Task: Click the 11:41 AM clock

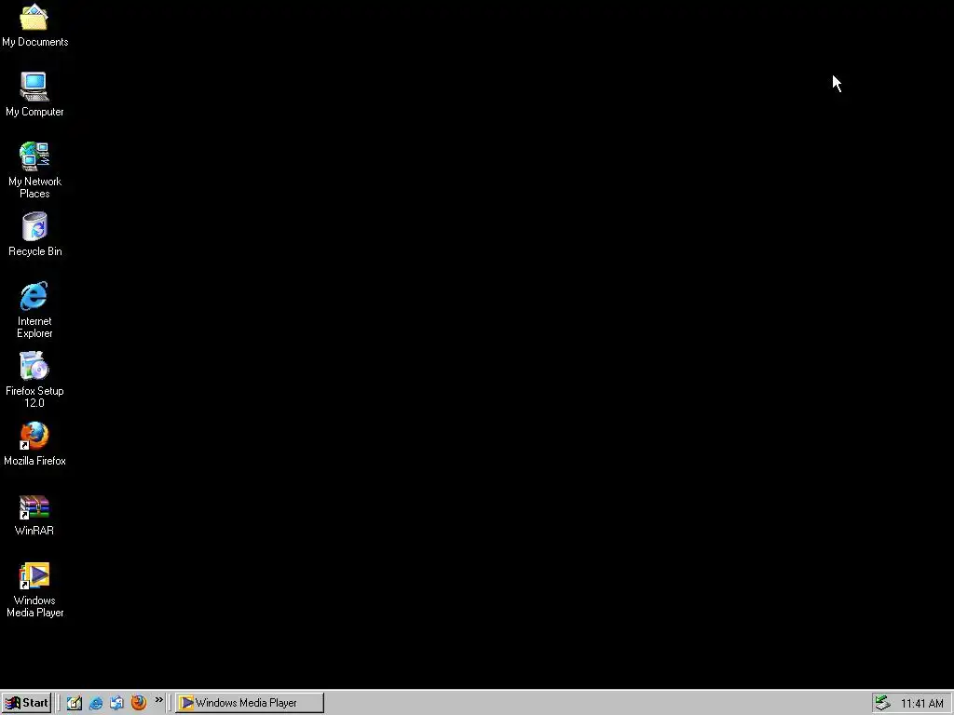Action: [921, 704]
